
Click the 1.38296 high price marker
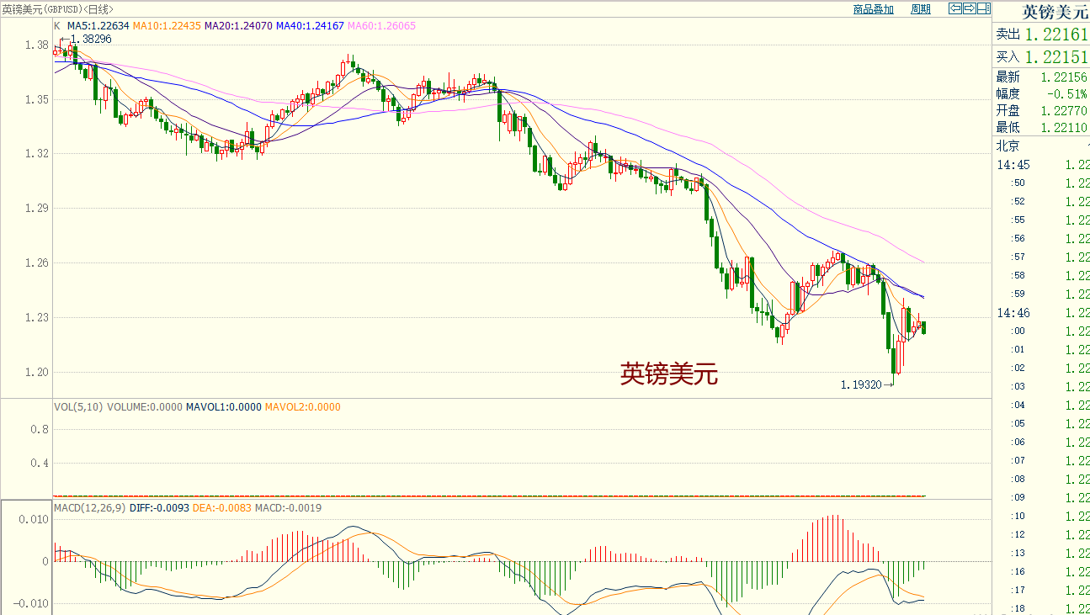pyautogui.click(x=92, y=39)
